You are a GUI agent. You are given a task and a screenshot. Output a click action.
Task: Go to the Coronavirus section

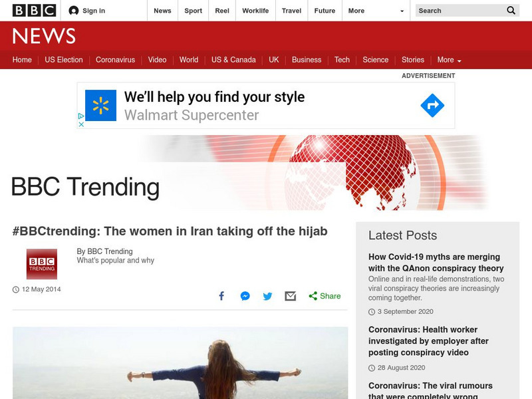[x=115, y=60]
